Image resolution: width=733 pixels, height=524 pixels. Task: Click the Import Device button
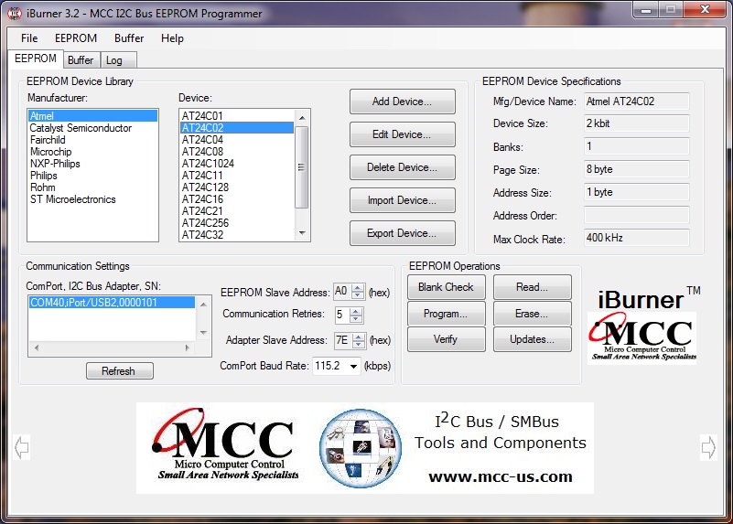point(402,200)
